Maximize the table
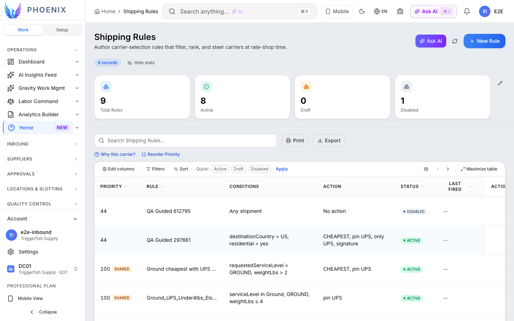Viewport: 514px width, 321px height. tap(479, 169)
